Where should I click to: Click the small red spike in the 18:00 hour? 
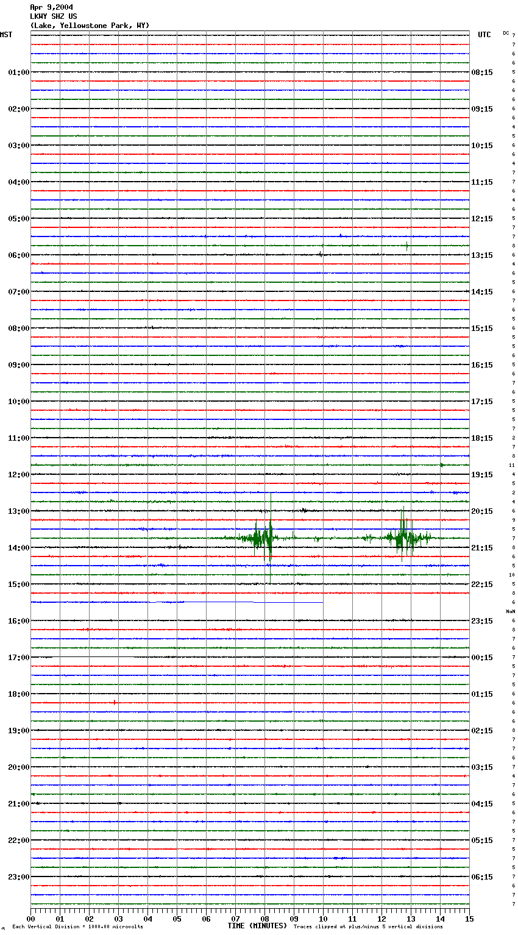115,702
